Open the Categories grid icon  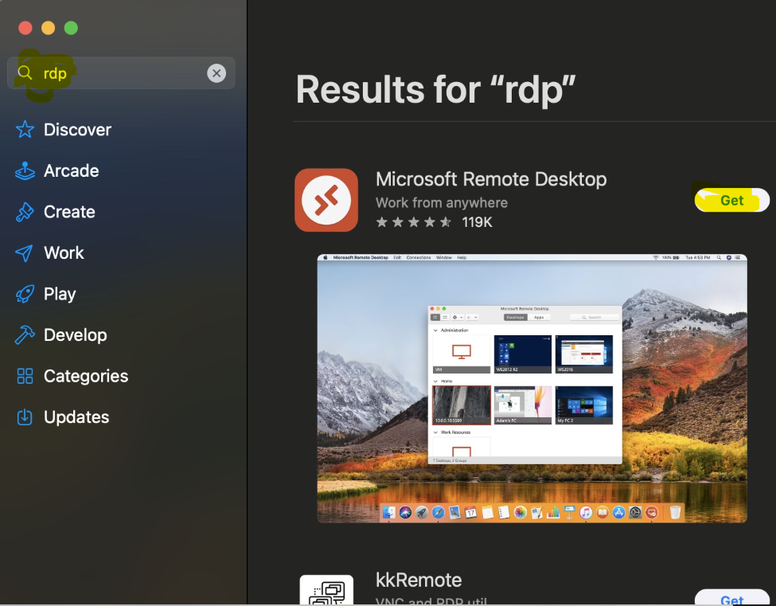[25, 377]
